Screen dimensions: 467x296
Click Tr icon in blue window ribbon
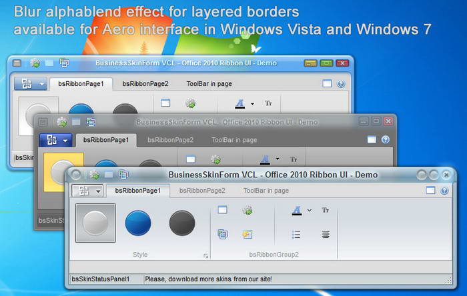click(268, 103)
